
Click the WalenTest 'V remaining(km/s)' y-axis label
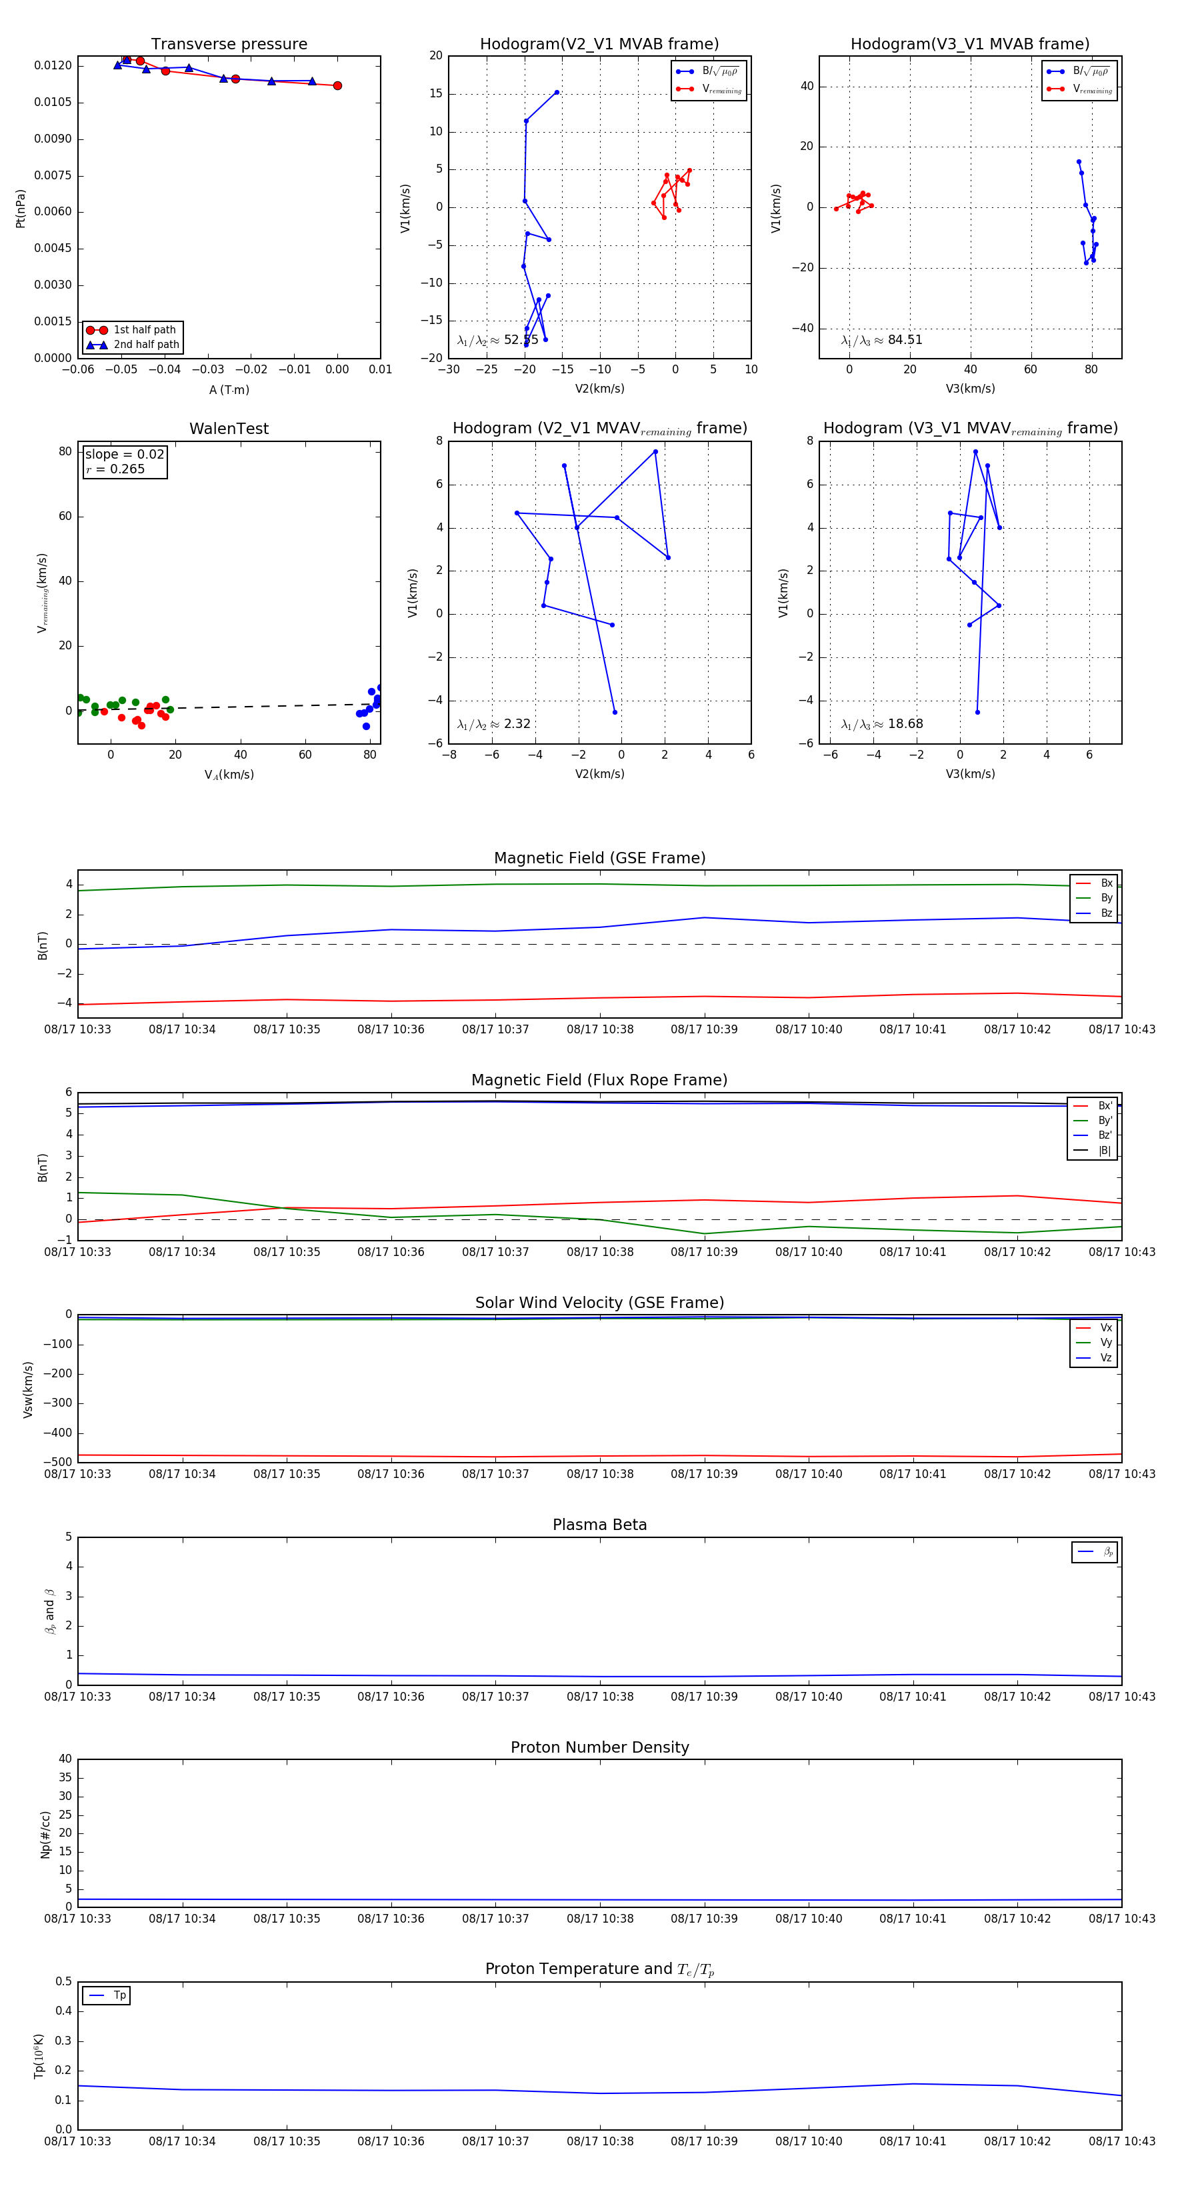point(42,593)
